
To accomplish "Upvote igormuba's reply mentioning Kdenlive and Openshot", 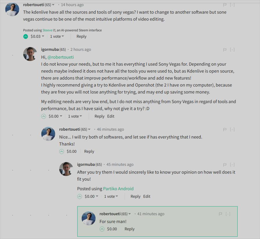I will tap(44, 116).
